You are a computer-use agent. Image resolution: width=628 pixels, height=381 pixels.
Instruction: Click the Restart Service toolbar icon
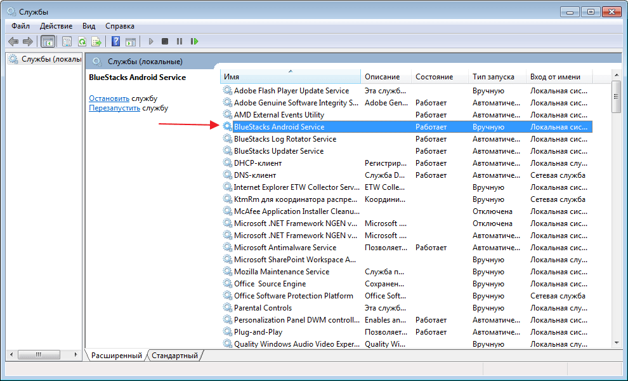point(194,41)
